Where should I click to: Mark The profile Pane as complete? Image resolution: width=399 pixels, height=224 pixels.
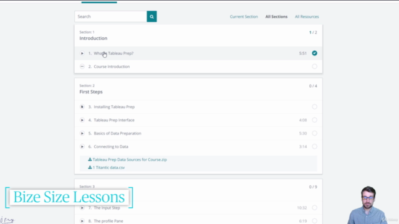click(x=314, y=221)
